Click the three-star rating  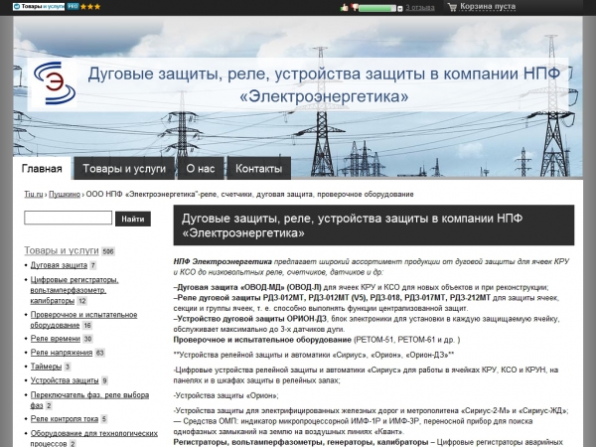tap(90, 7)
